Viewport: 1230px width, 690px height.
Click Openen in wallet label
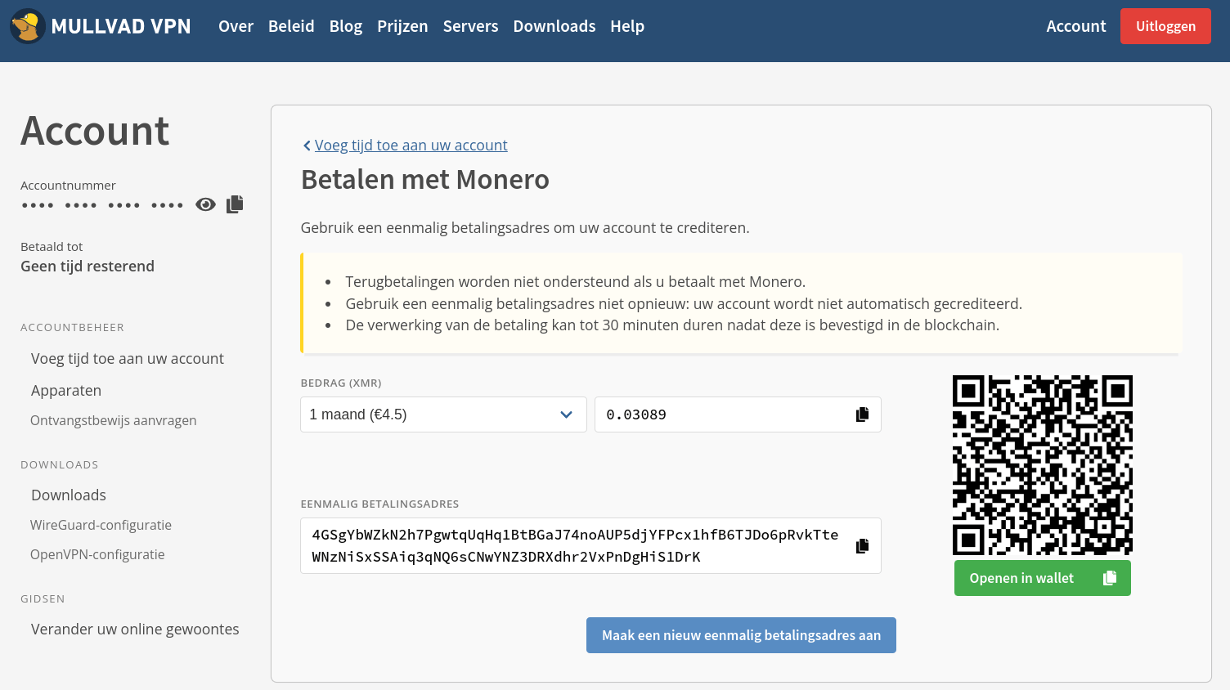point(1021,578)
